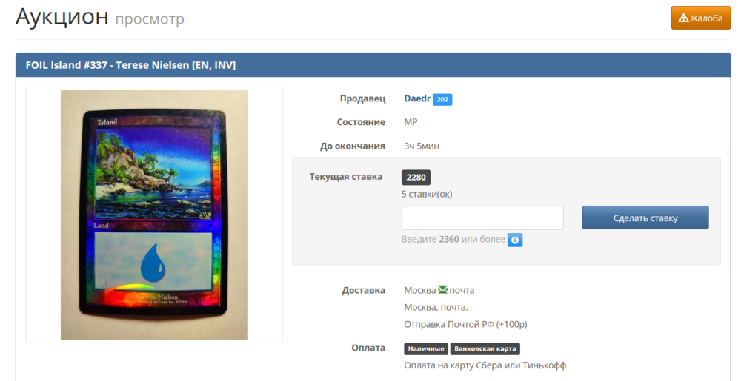The height and width of the screenshot is (381, 741).
Task: Click the Аукцион page heading
Action: (x=62, y=17)
